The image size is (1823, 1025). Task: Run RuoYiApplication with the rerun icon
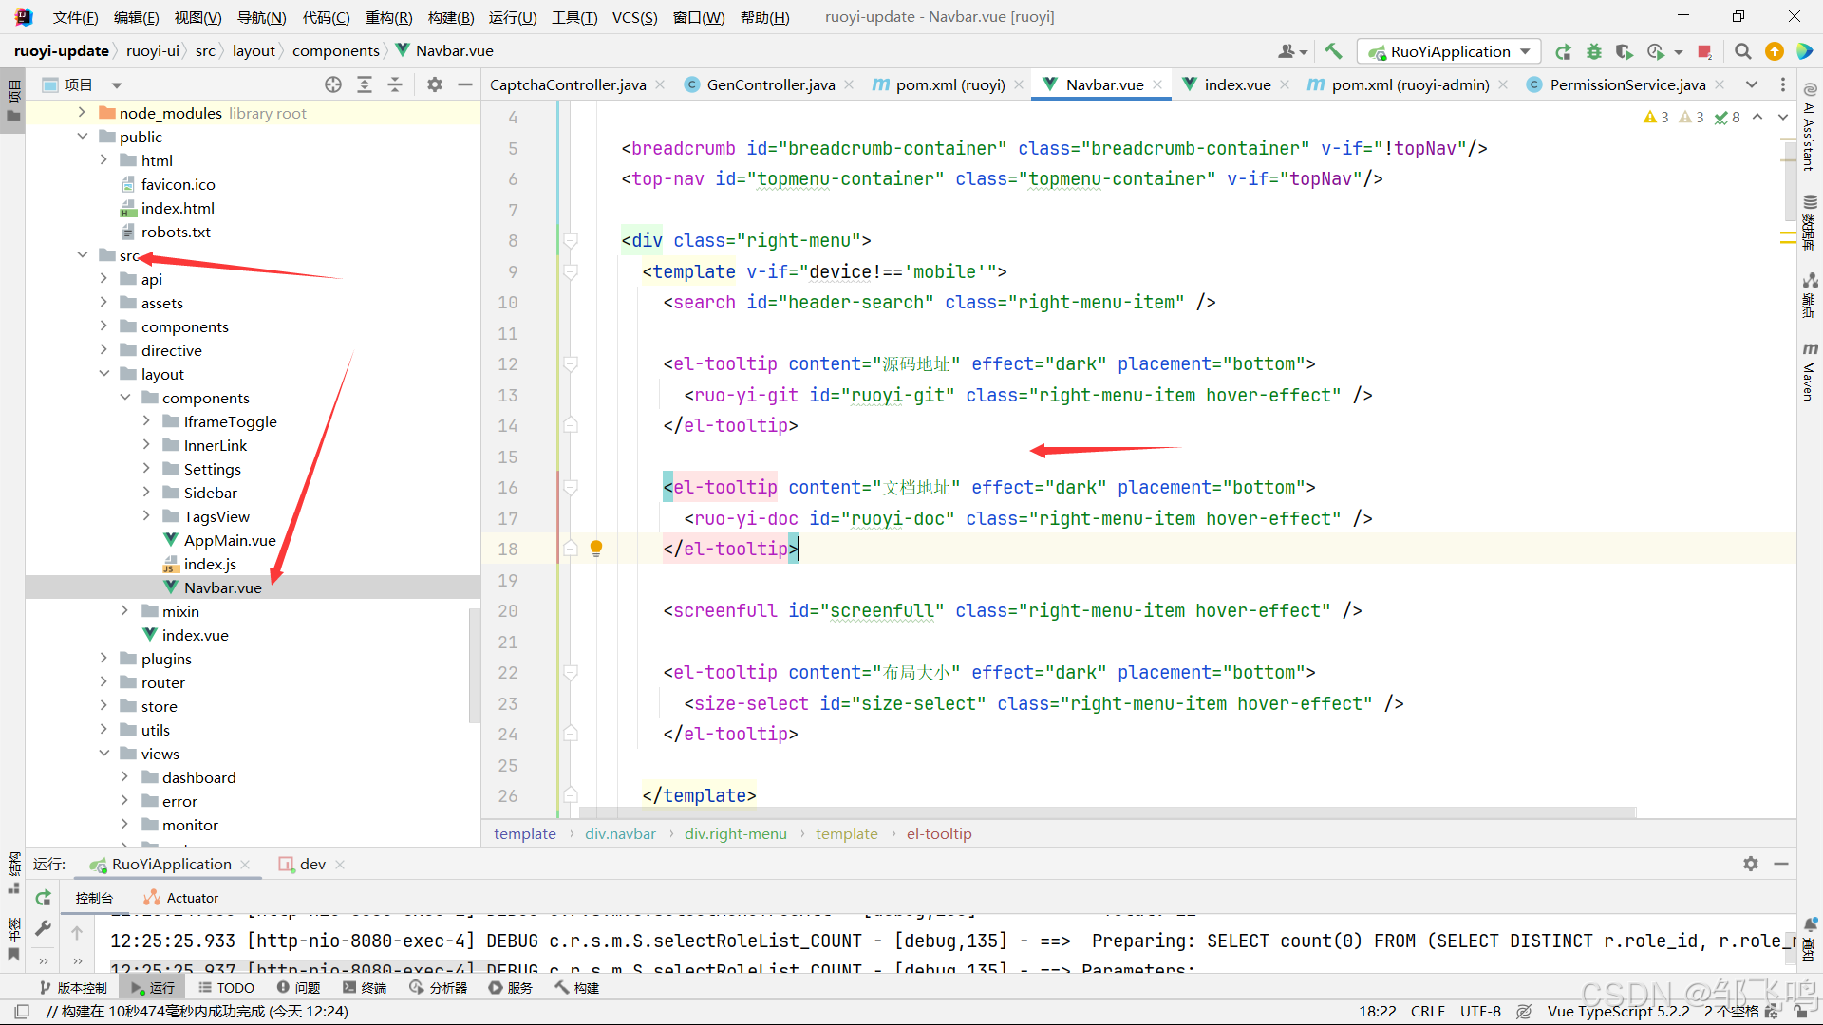pos(1563,51)
